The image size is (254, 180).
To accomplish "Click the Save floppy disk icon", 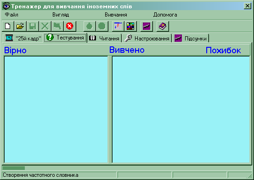I will pyautogui.click(x=33, y=26).
